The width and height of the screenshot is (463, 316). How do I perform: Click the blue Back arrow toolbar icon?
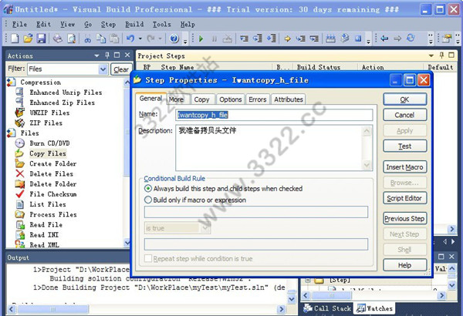(x=384, y=39)
